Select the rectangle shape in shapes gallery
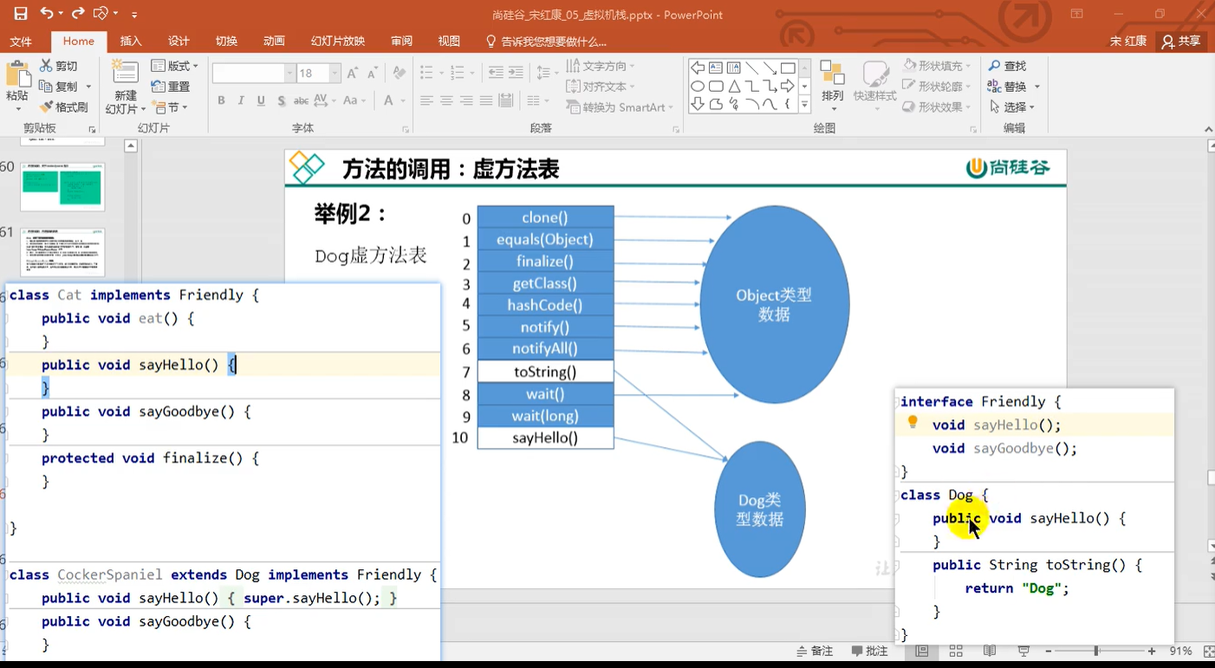1215x668 pixels. pyautogui.click(x=788, y=68)
